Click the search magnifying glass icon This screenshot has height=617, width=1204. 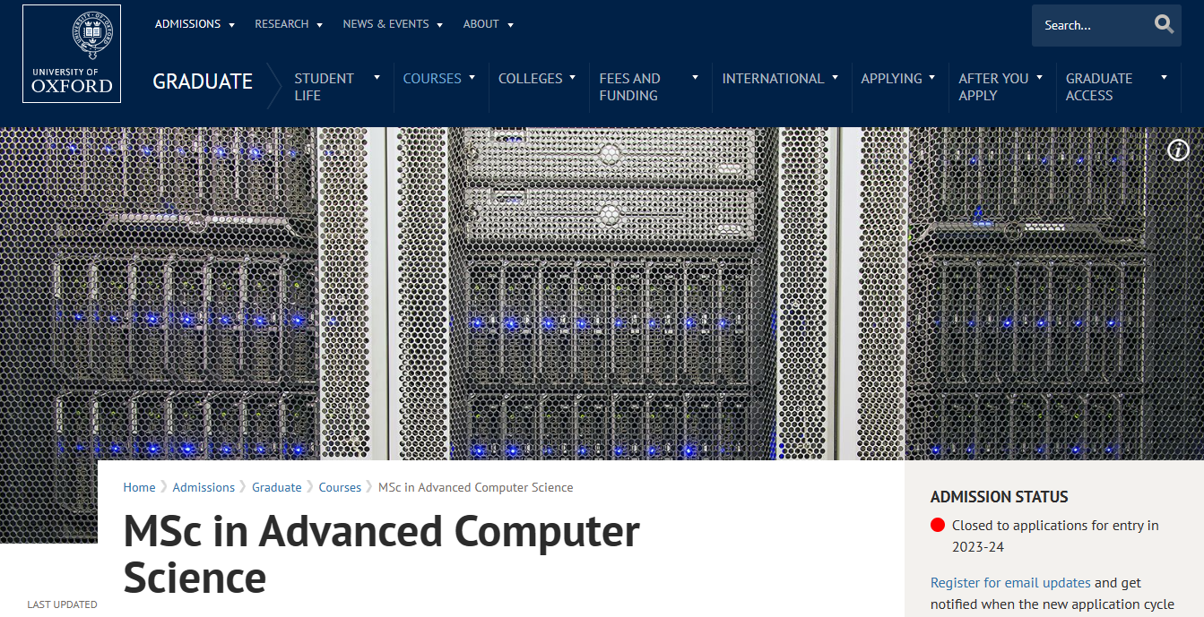click(1164, 24)
